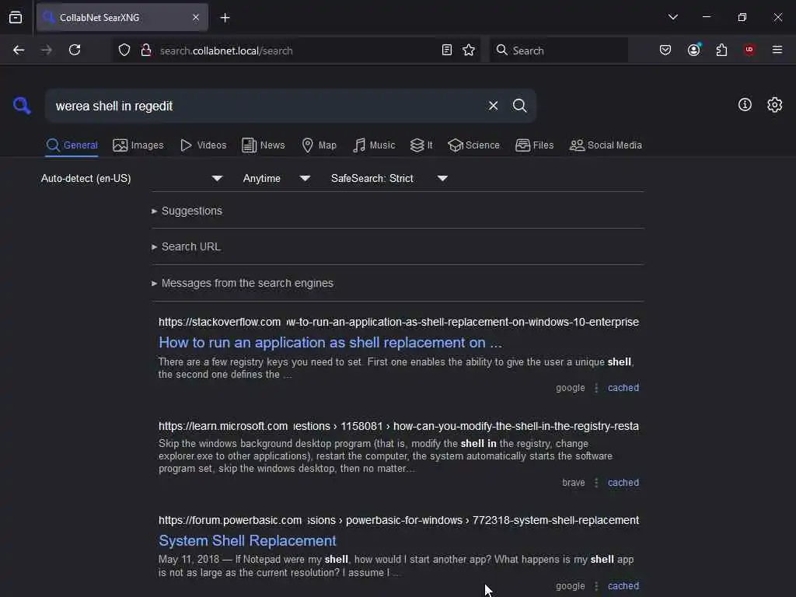Switch to Videos category
This screenshot has height=597, width=796.
pos(203,145)
